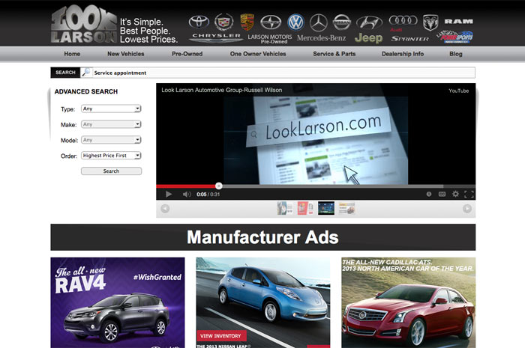Screen dimensions: 525x348
Task: Open the Dealership Info menu
Action: point(403,54)
